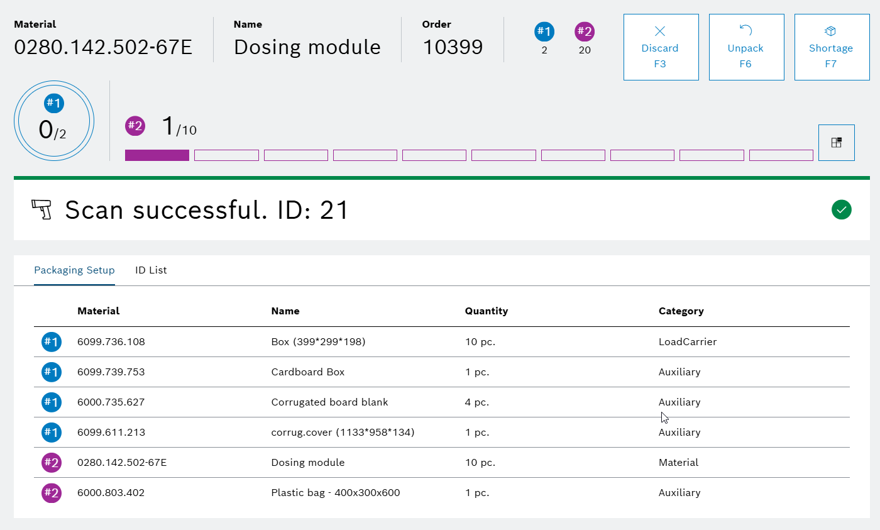Screen dimensions: 880x530
Task: Click the purple #2 badge beside 1/10
Action: (135, 126)
